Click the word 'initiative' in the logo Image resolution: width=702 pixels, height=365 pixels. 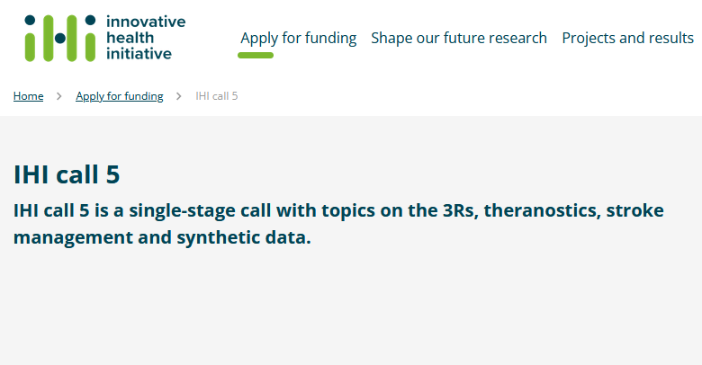click(139, 54)
